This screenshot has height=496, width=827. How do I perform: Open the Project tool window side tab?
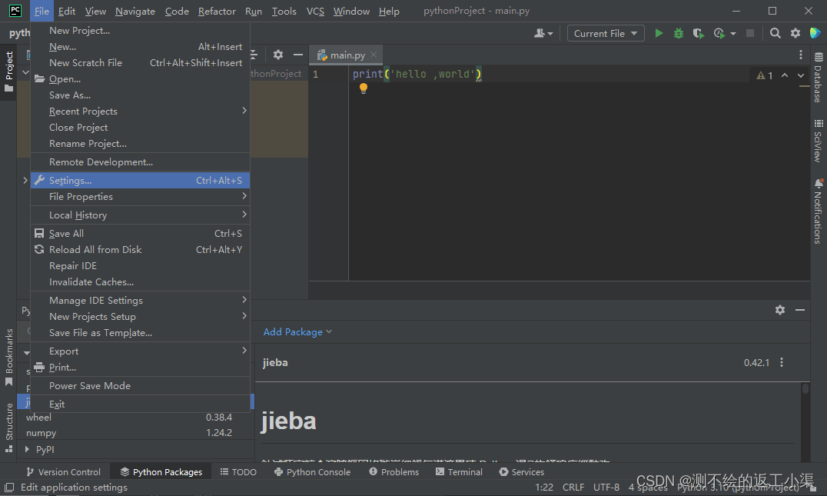coord(9,72)
